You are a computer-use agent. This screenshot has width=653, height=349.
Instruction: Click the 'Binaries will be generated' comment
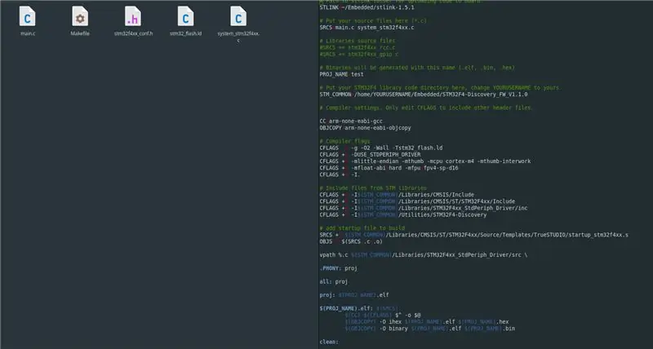[x=417, y=68]
